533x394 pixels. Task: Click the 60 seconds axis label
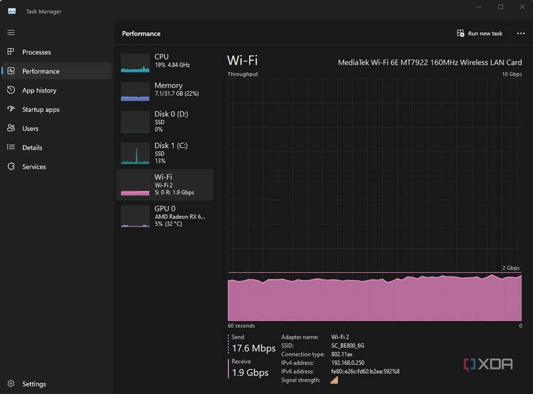tap(241, 325)
